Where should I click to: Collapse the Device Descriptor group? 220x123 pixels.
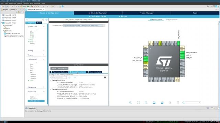click(51, 80)
